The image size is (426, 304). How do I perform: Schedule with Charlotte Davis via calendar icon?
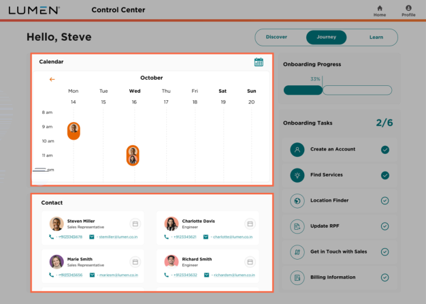click(x=250, y=224)
